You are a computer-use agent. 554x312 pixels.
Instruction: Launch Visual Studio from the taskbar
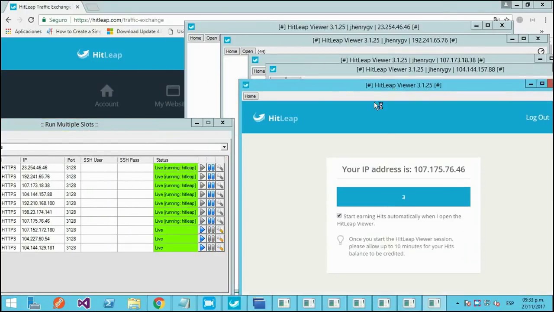(x=84, y=303)
